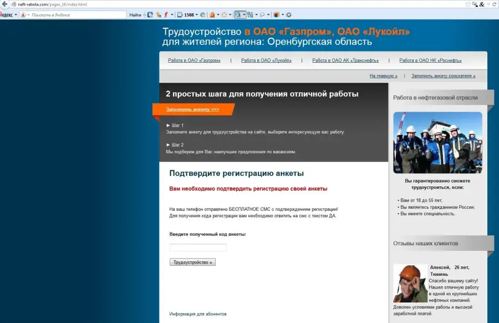Click the orange 'Заполнить анкету >>>' banner link
The height and width of the screenshot is (323, 499).
192,109
